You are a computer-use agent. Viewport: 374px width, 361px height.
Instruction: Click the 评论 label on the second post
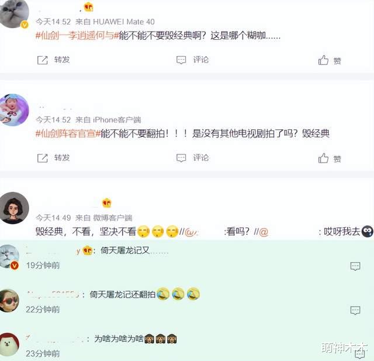201,157
